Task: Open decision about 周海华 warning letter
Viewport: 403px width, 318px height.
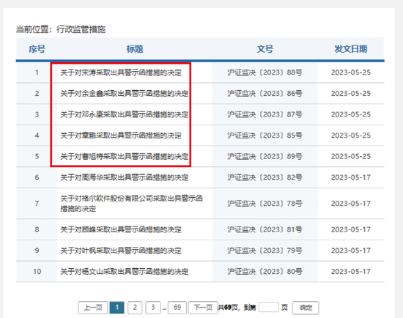Action: [x=125, y=177]
